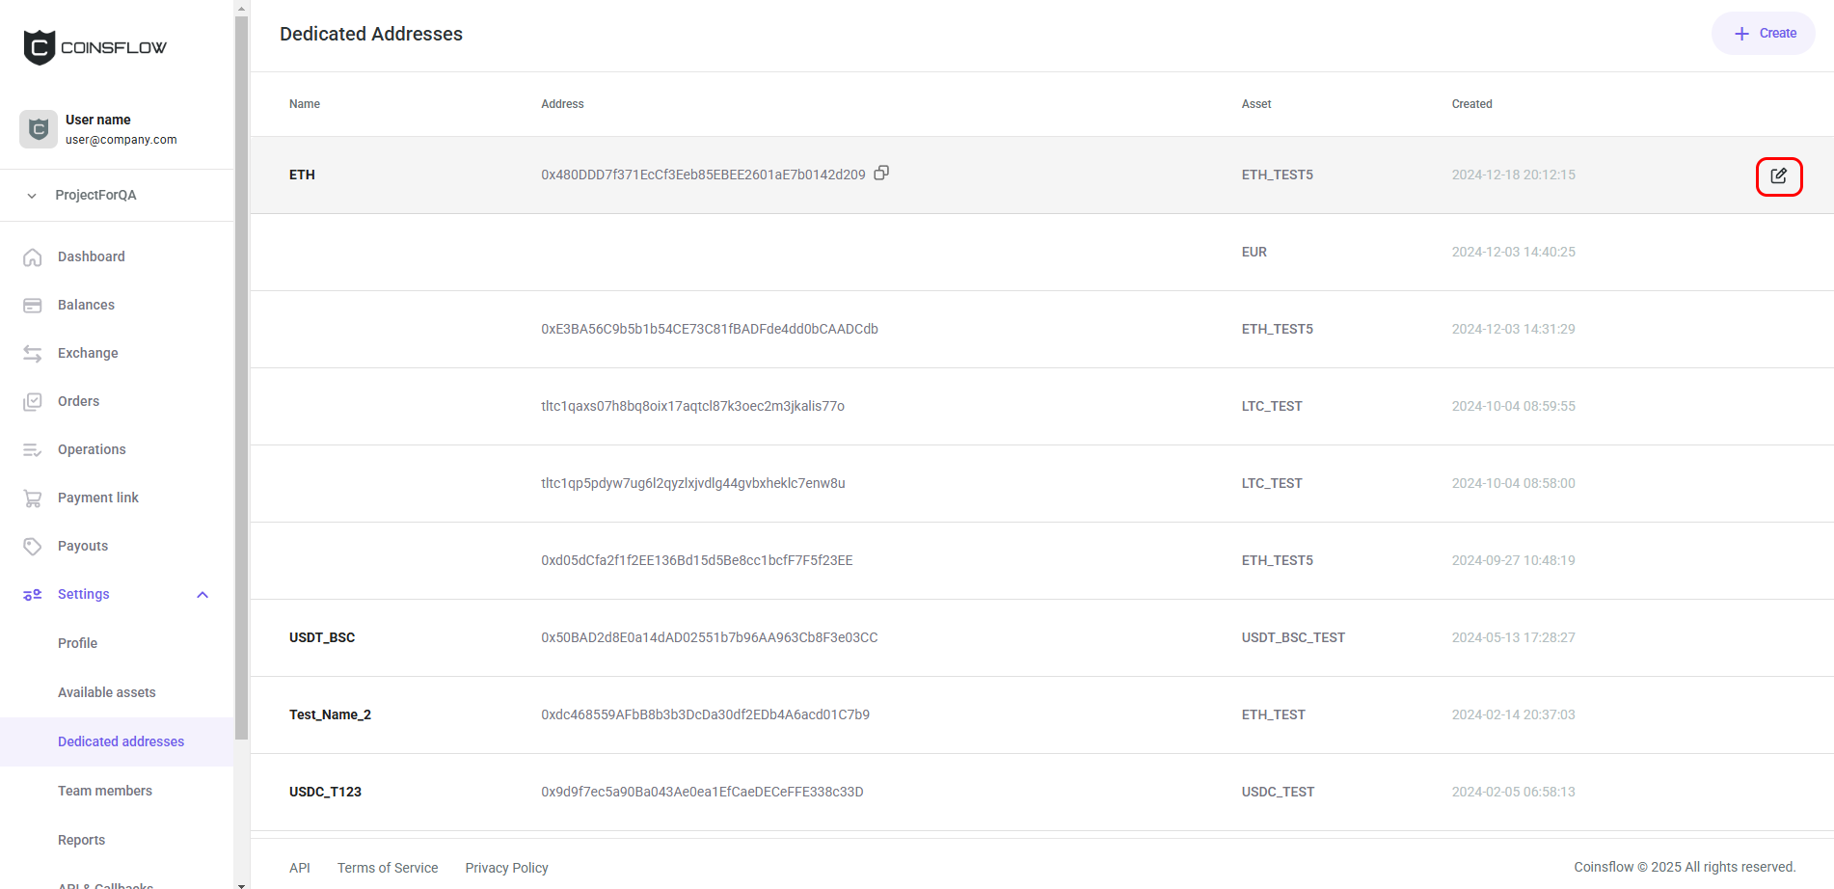This screenshot has width=1834, height=889.
Task: Collapse the Settings menu chevron
Action: [x=202, y=595]
